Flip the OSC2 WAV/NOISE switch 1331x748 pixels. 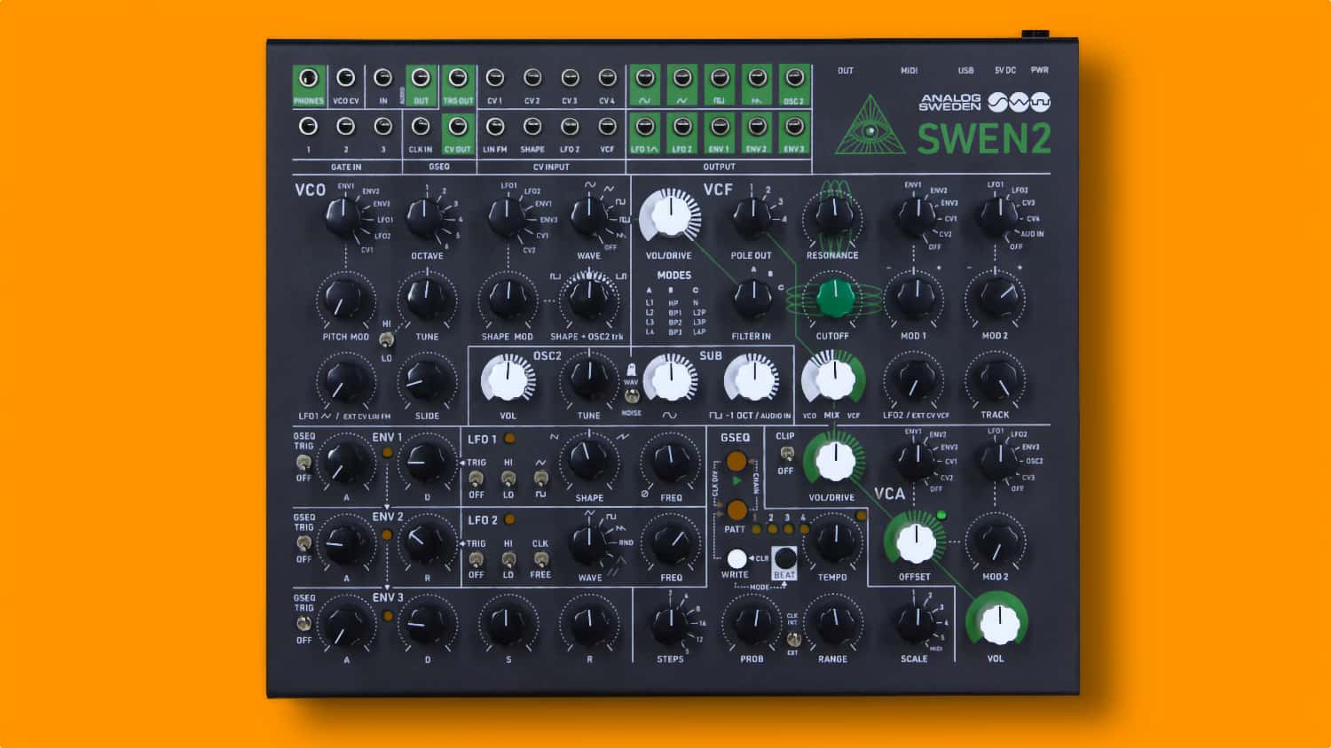631,396
